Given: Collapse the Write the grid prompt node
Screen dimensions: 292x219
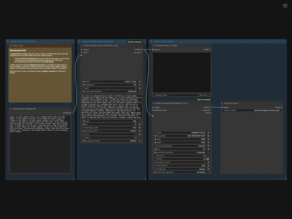Looking at the screenshot, I should click(x=82, y=45).
